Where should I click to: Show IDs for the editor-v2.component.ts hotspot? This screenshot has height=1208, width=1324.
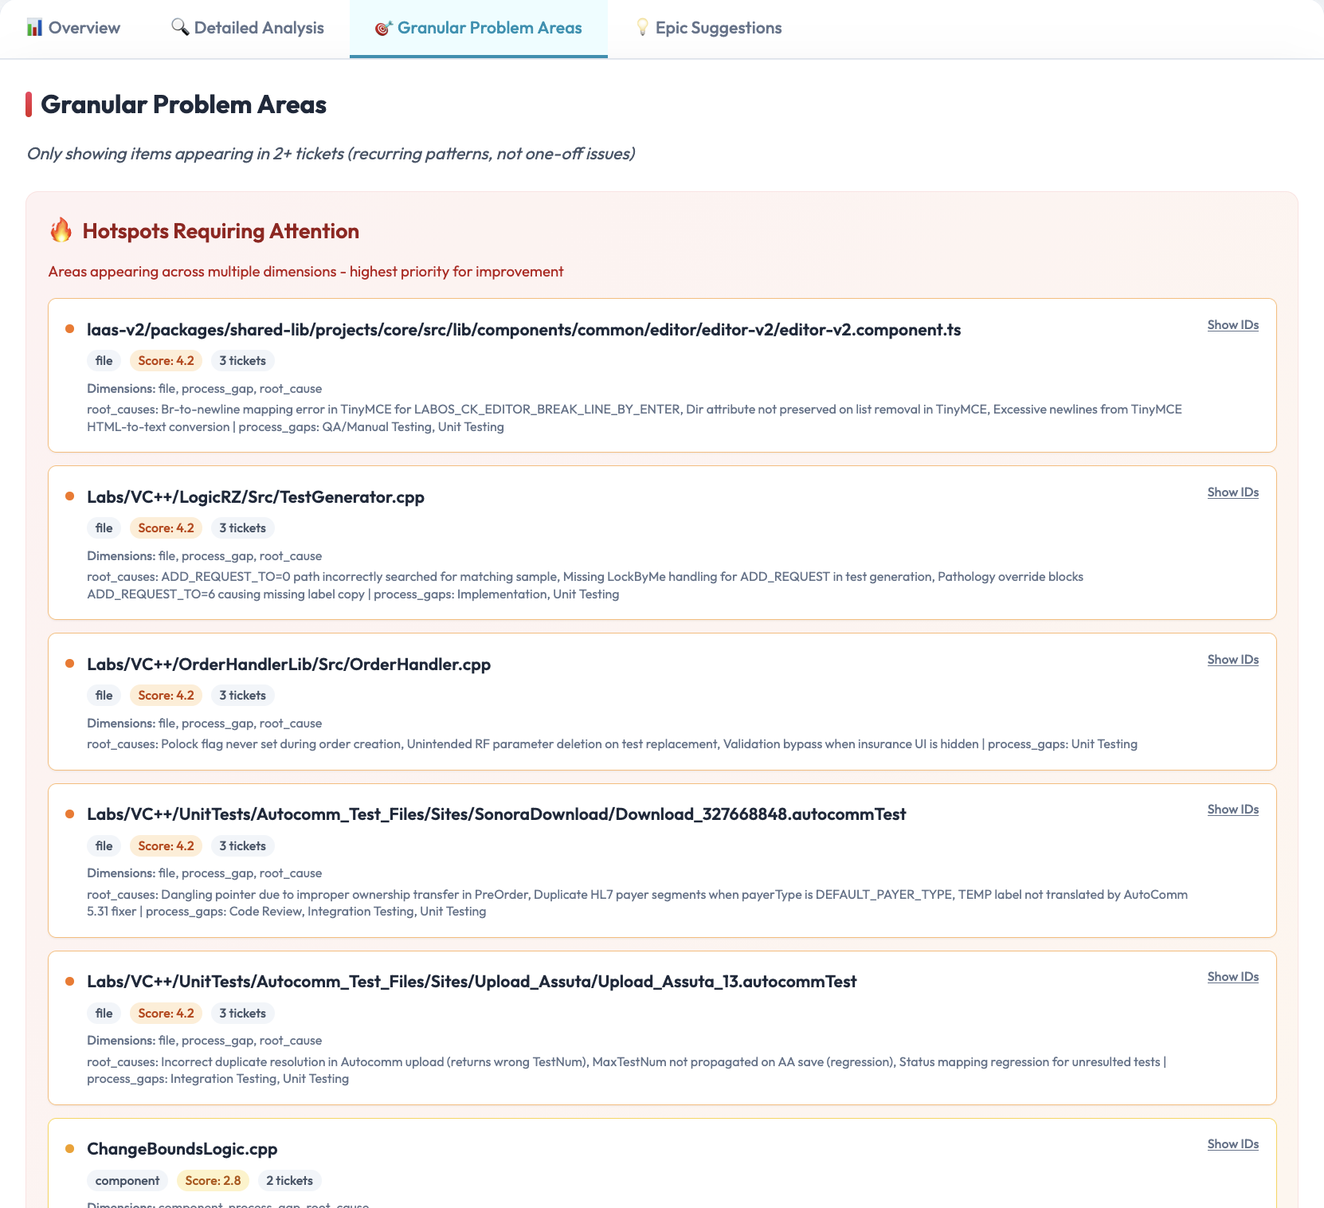pyautogui.click(x=1232, y=325)
